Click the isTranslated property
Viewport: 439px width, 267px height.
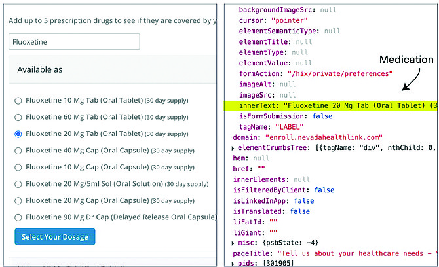coord(271,211)
